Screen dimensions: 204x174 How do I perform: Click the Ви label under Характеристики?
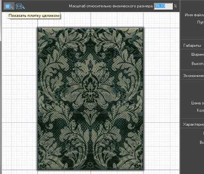click(x=202, y=142)
